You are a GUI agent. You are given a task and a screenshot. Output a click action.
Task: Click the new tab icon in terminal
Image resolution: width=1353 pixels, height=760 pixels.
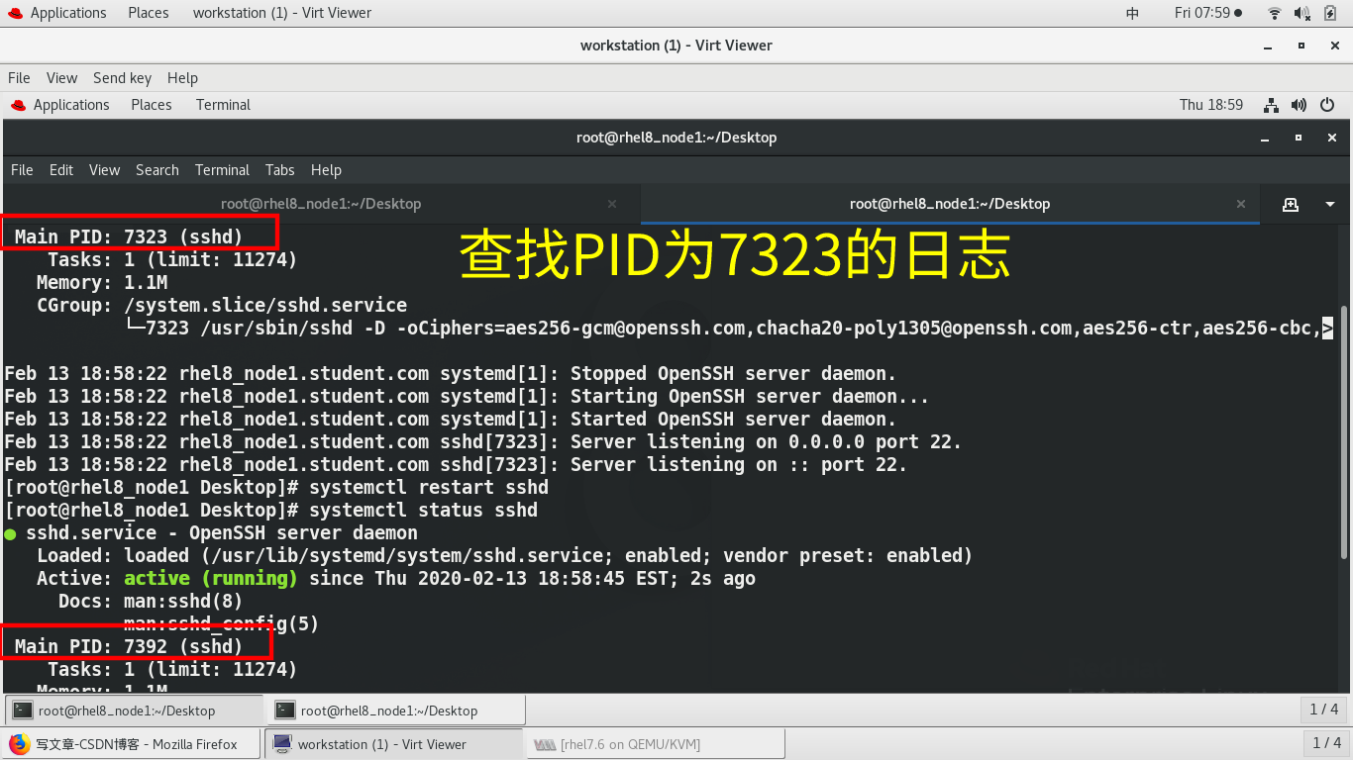[x=1290, y=204]
